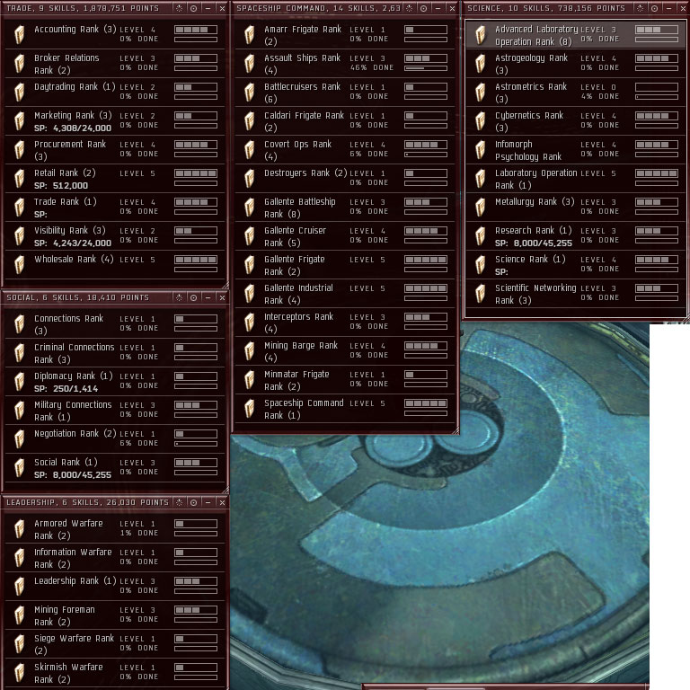
Task: Click the starburst icon in Social header
Action: pos(179,298)
